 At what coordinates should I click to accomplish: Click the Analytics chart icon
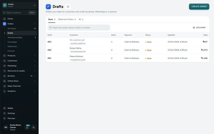(4, 91)
